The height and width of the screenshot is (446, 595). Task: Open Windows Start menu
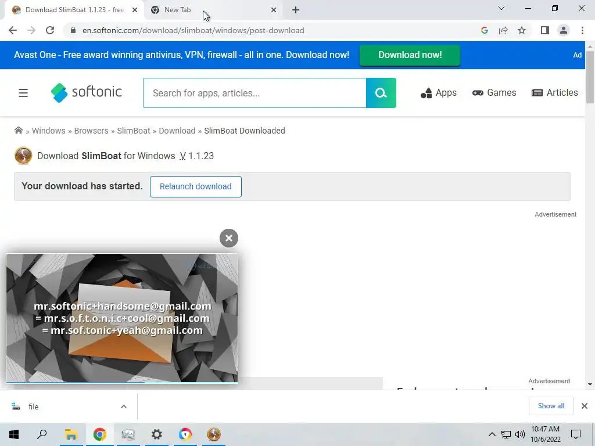[x=14, y=434]
